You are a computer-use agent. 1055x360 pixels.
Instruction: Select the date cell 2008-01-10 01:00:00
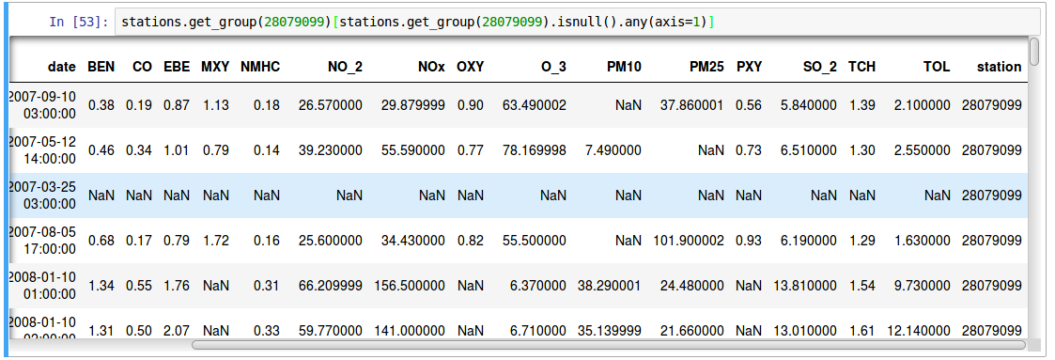coord(43,286)
